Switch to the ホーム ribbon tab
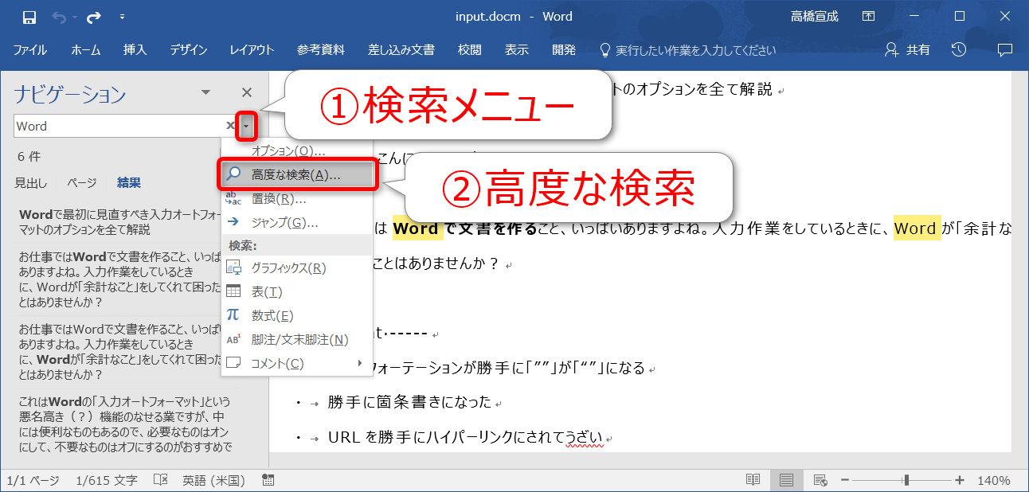1029x492 pixels. click(x=86, y=50)
